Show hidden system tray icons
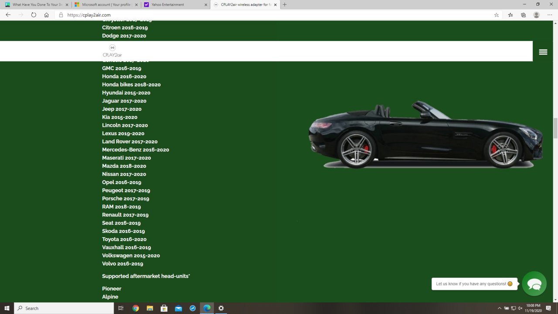Screen dimensions: 558x314 click(x=500, y=308)
